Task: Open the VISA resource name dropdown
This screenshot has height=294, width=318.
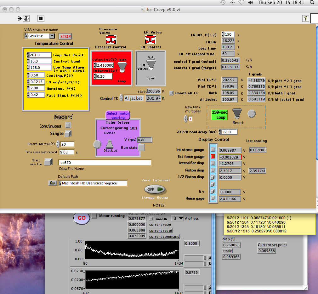Action: 52,36
